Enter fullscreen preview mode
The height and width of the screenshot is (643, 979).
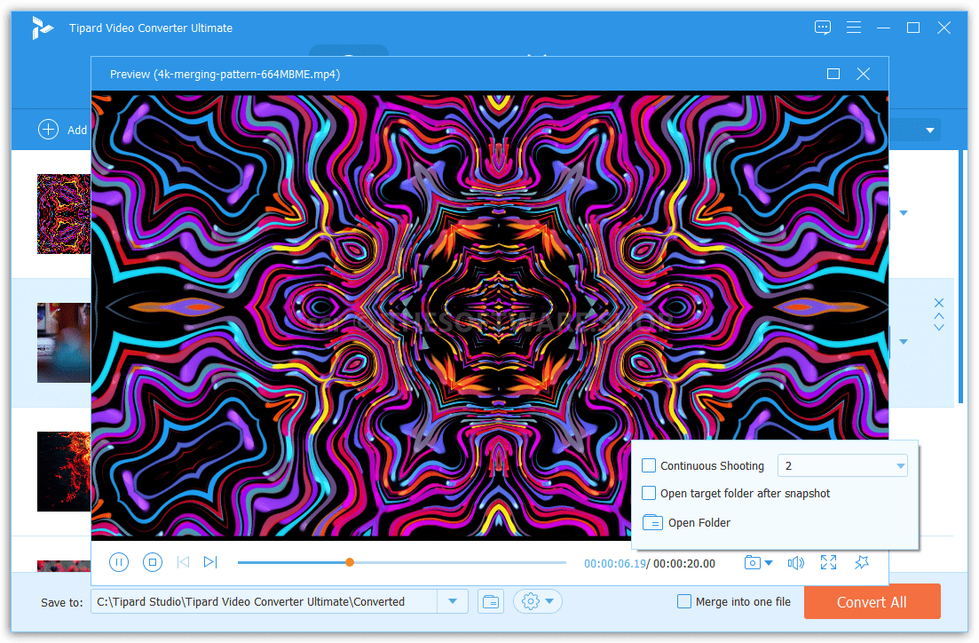tap(828, 562)
